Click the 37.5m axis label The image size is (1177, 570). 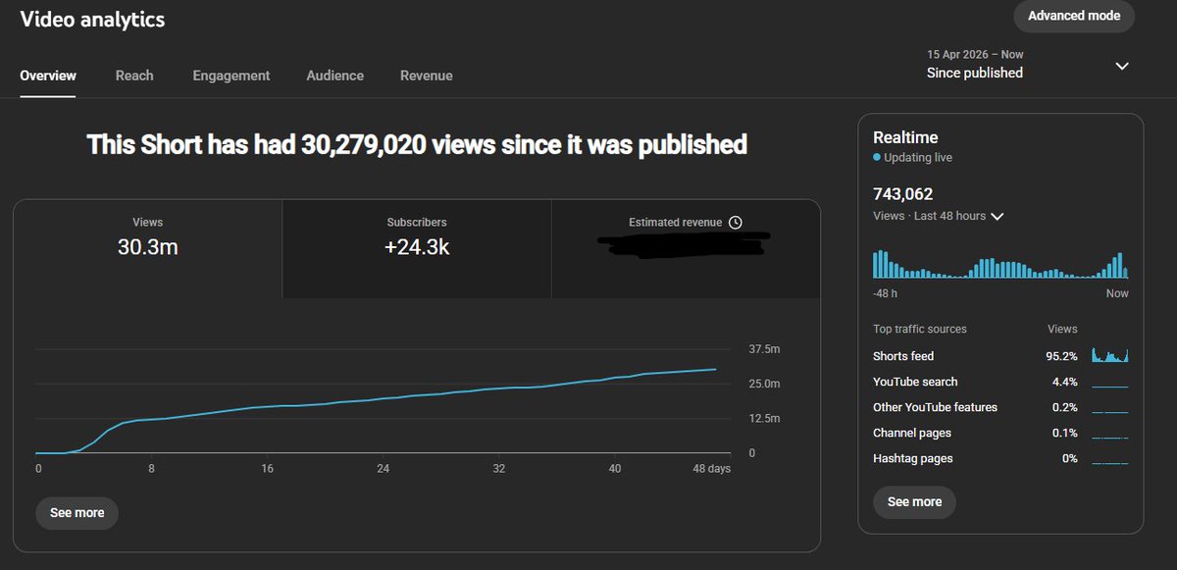pos(765,349)
